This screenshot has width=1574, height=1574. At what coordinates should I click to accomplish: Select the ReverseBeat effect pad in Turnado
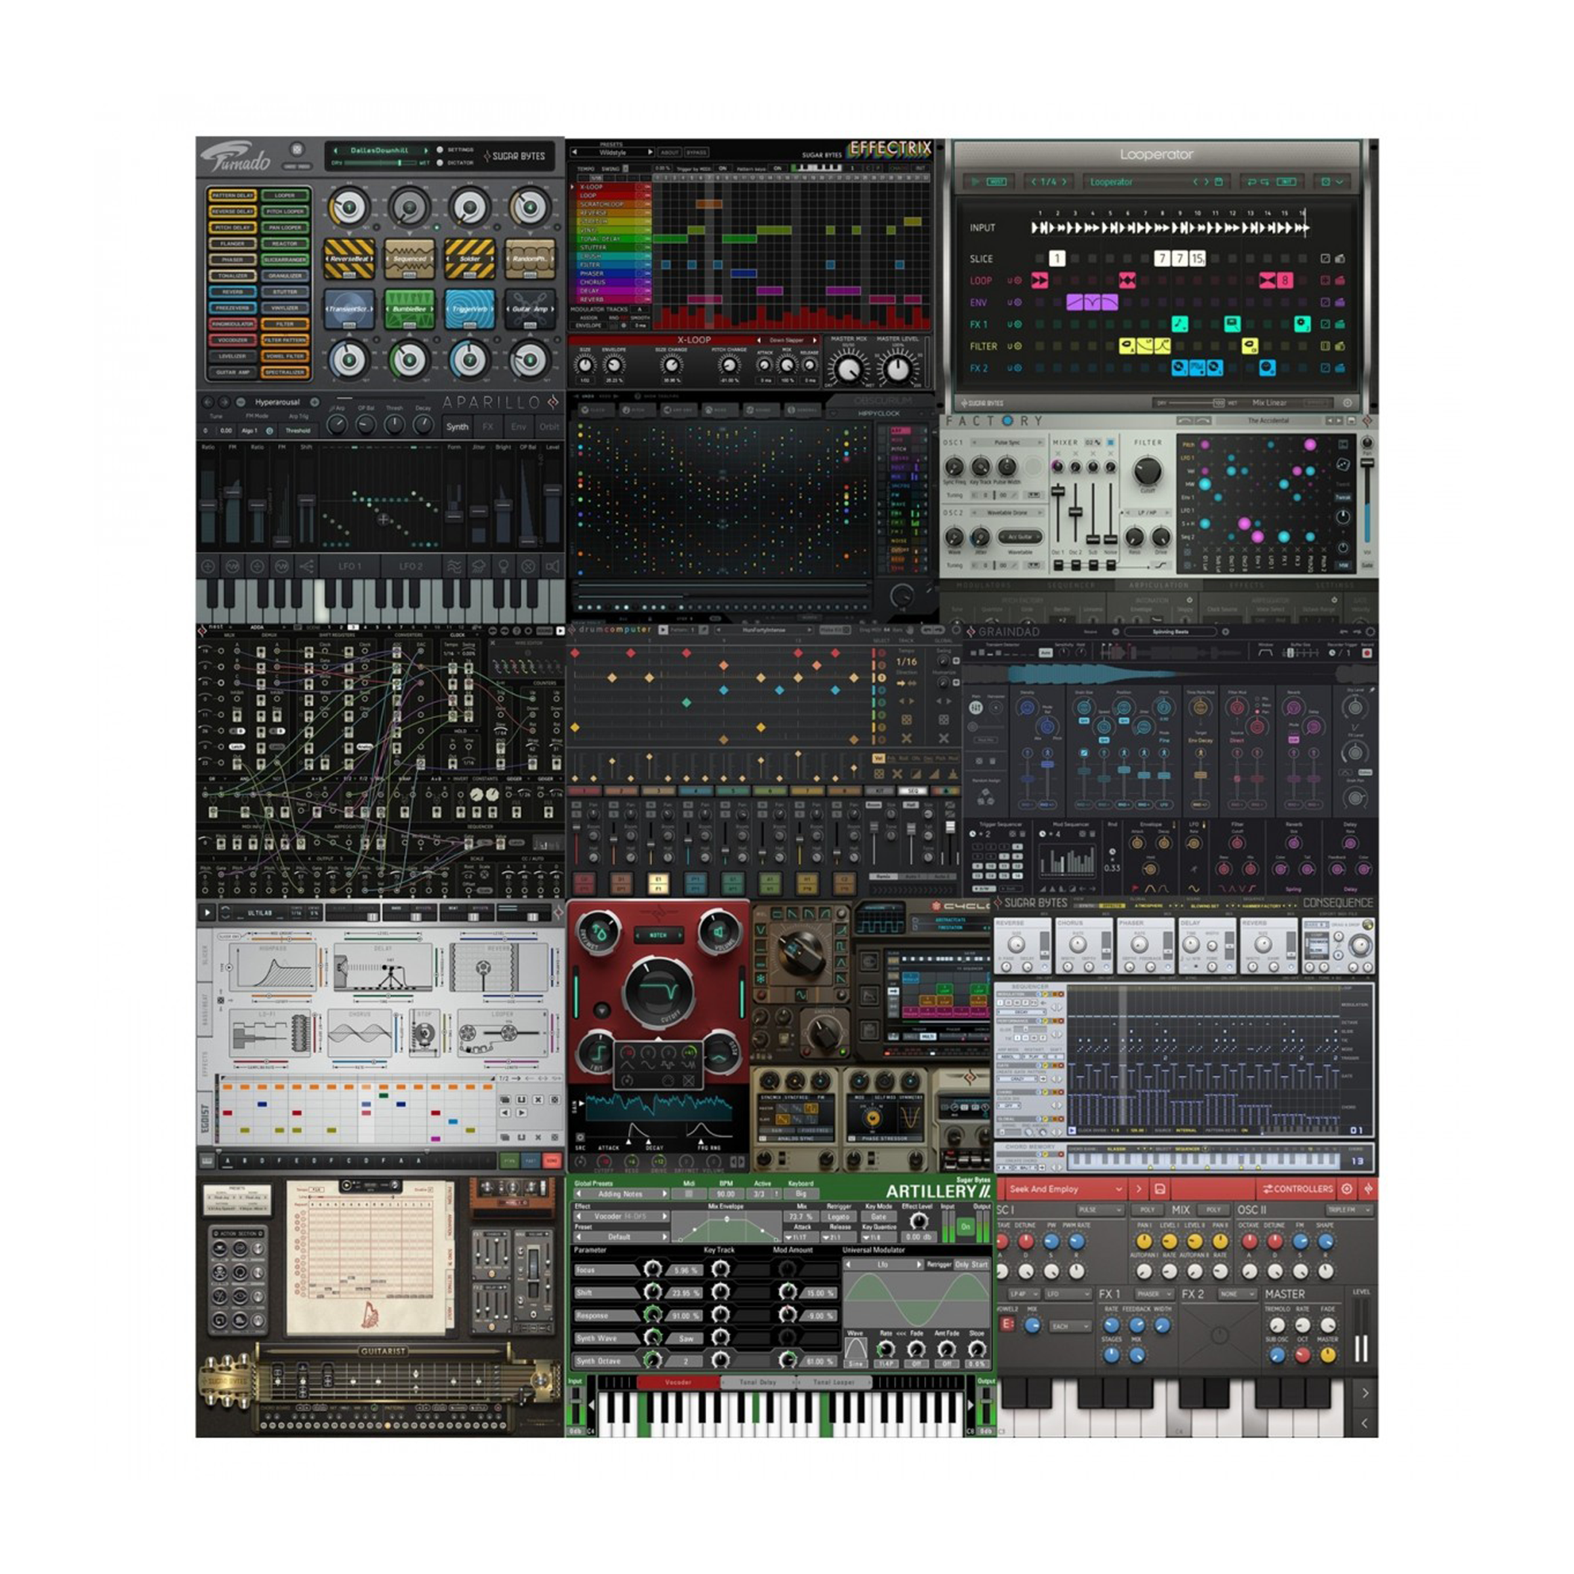pyautogui.click(x=350, y=258)
